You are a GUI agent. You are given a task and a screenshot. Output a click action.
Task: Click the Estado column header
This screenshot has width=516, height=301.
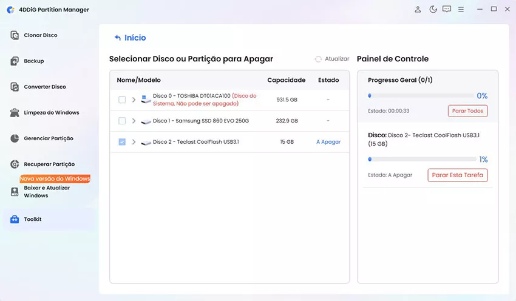coord(328,80)
